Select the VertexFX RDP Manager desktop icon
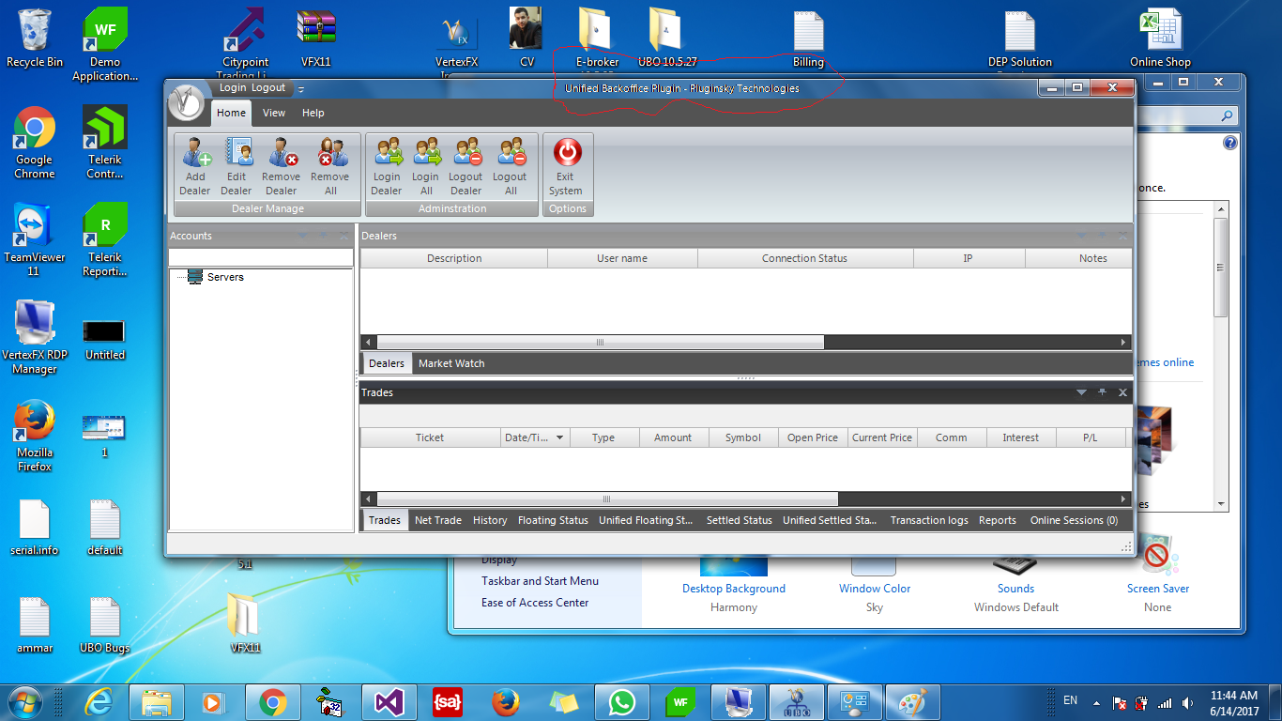The height and width of the screenshot is (721, 1282). pos(35,338)
